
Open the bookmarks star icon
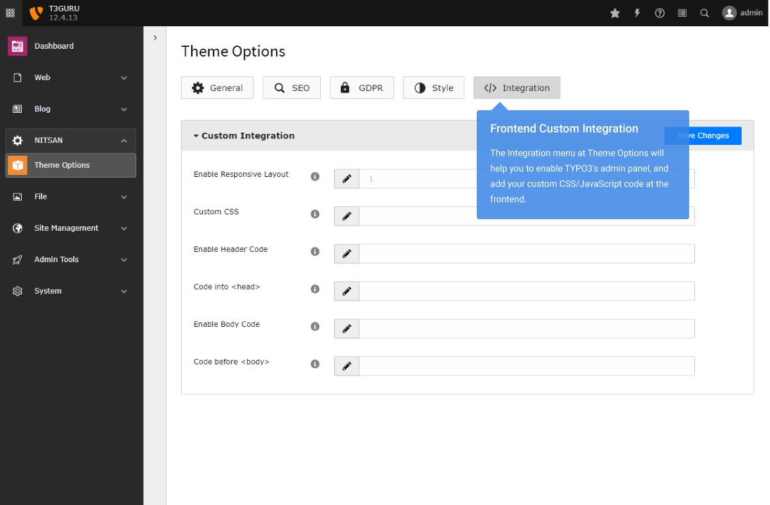point(615,13)
